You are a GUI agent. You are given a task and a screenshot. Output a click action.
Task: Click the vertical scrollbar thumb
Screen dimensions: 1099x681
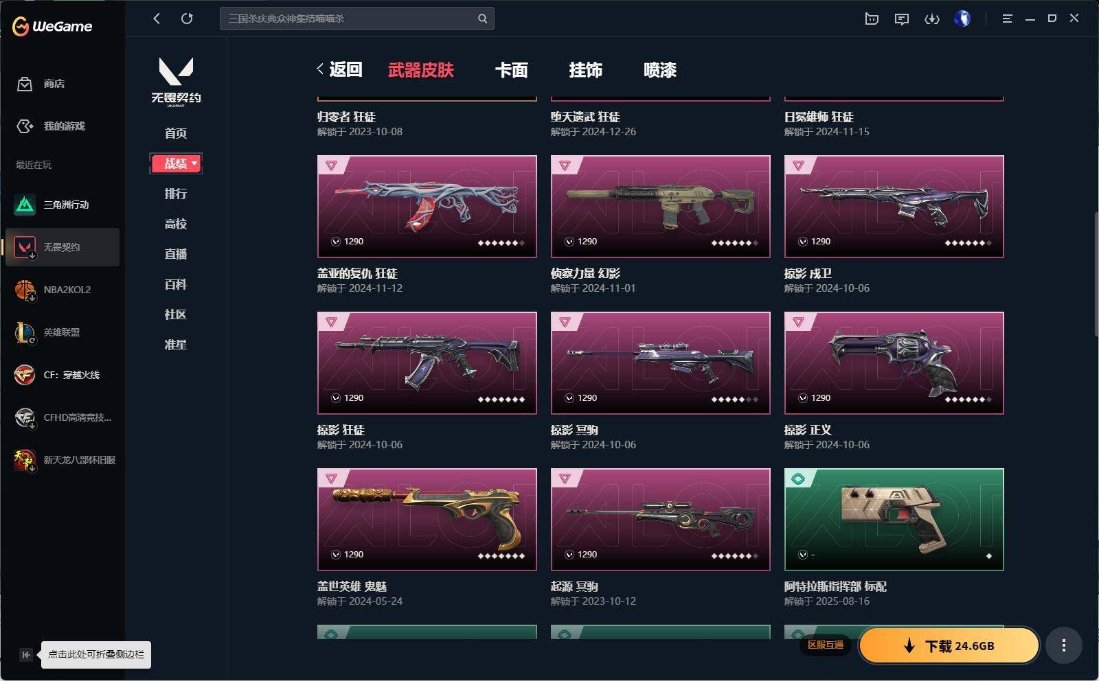pyautogui.click(x=1096, y=273)
